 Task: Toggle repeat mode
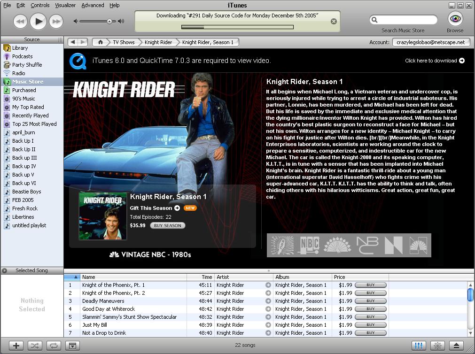54,346
